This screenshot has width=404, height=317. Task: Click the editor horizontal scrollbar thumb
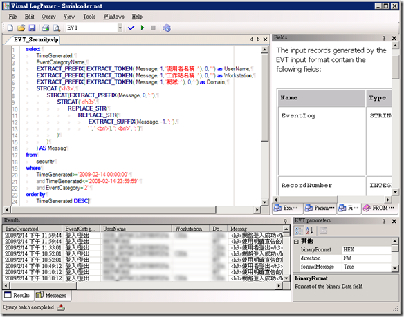(113, 210)
